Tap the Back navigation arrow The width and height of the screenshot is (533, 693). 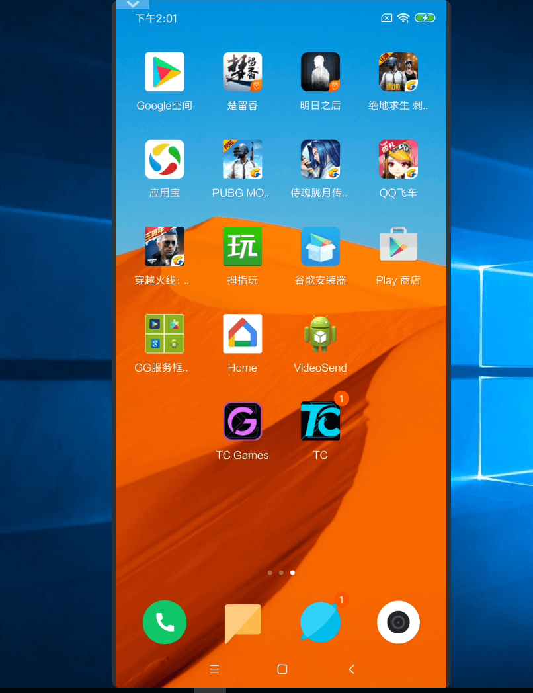coord(352,669)
